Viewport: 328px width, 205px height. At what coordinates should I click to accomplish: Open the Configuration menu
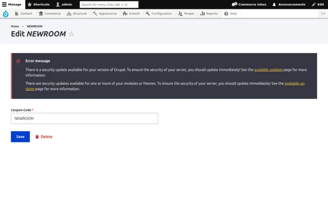tap(159, 14)
